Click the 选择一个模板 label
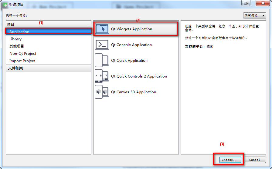The width and height of the screenshot is (272, 169). coord(17,15)
